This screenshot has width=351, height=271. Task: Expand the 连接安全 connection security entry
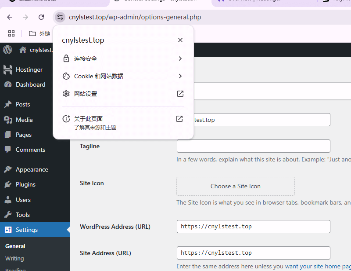(123, 59)
